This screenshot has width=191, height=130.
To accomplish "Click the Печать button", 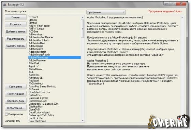I will (x=16, y=17).
